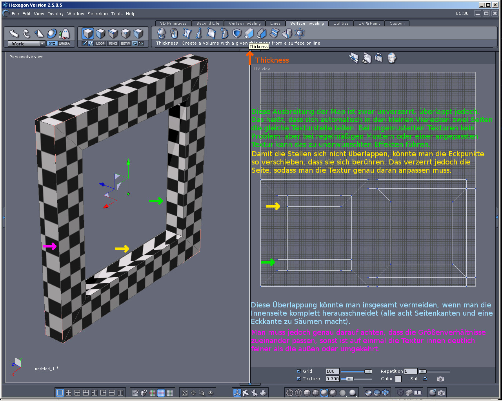Toggle CAMERA manipulator mode
Viewport: 502px width, 401px height.
(64, 43)
